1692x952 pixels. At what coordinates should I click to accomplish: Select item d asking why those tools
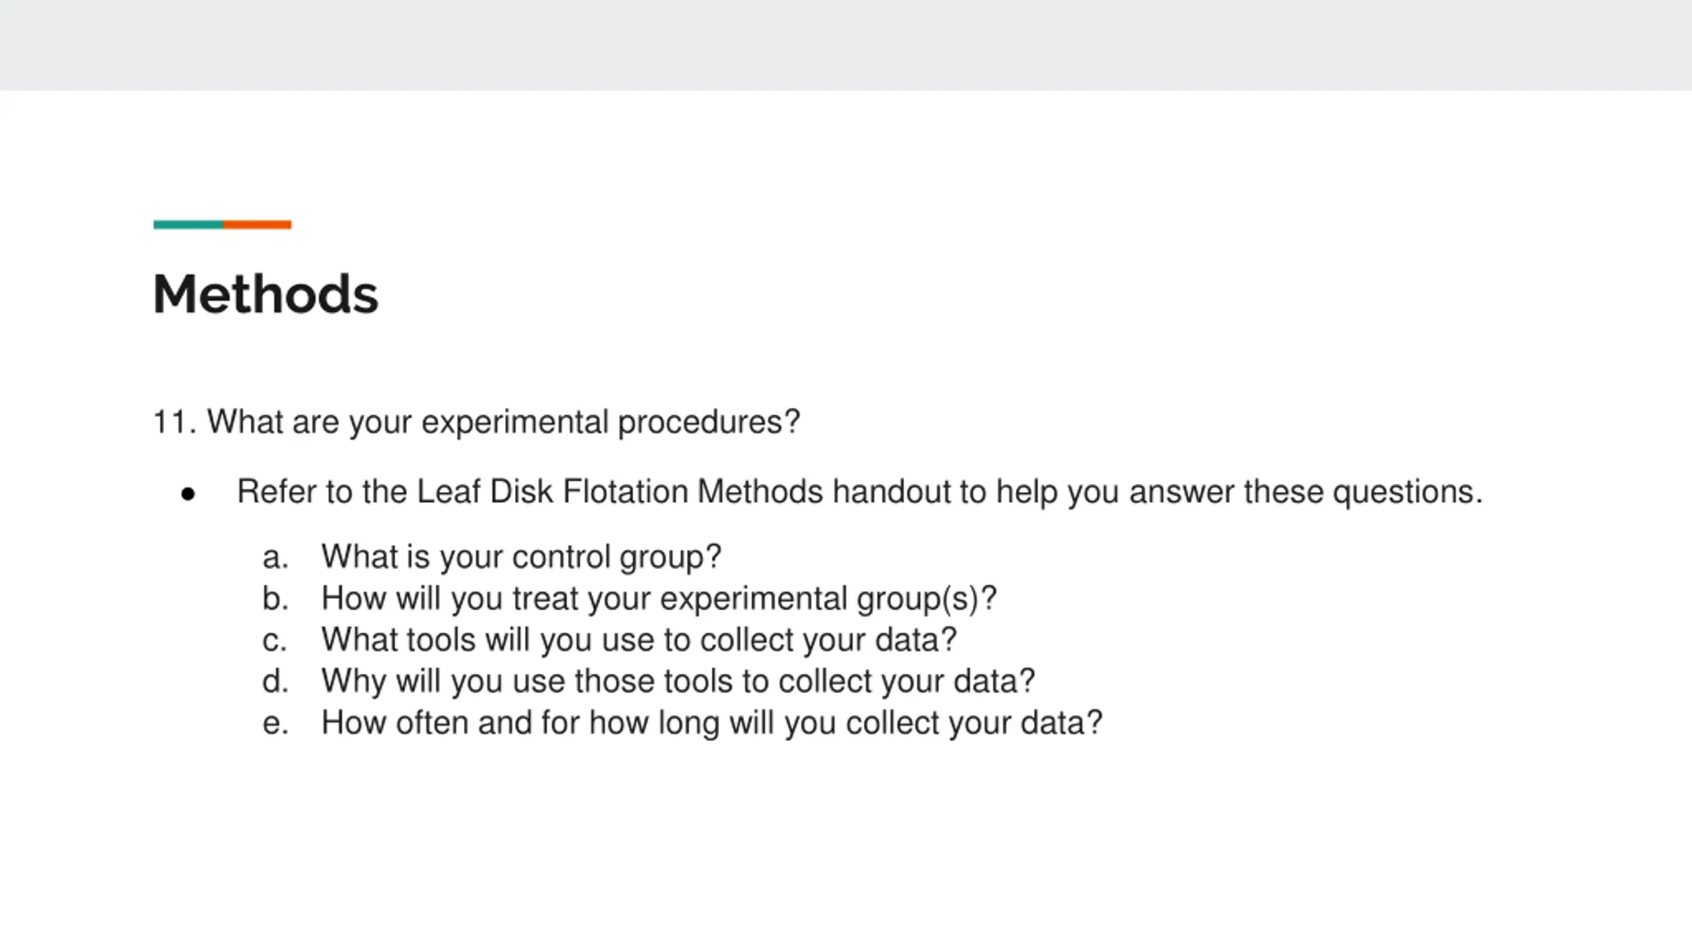coord(678,681)
